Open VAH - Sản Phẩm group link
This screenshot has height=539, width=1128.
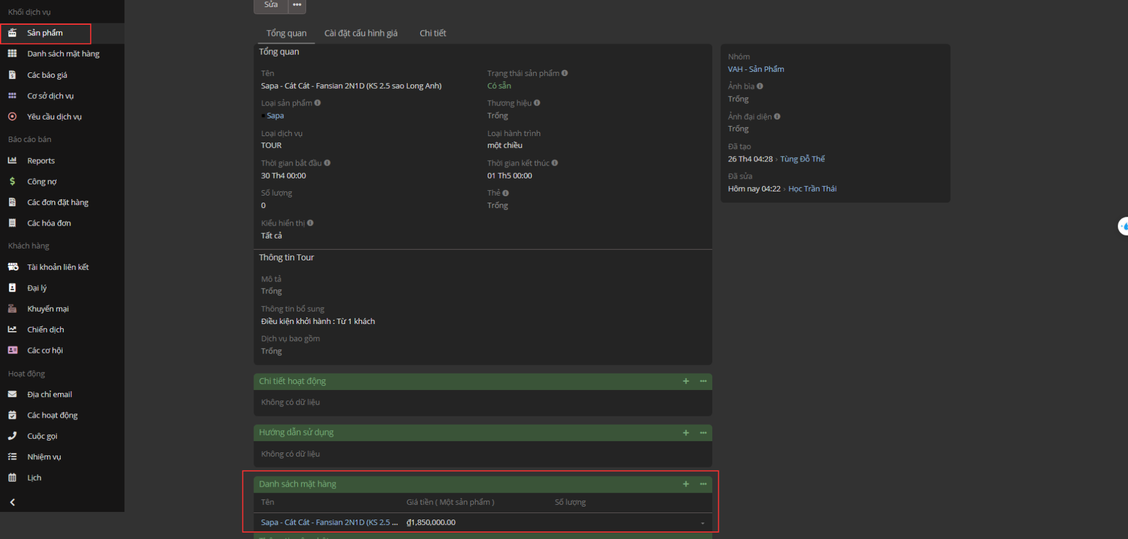756,69
